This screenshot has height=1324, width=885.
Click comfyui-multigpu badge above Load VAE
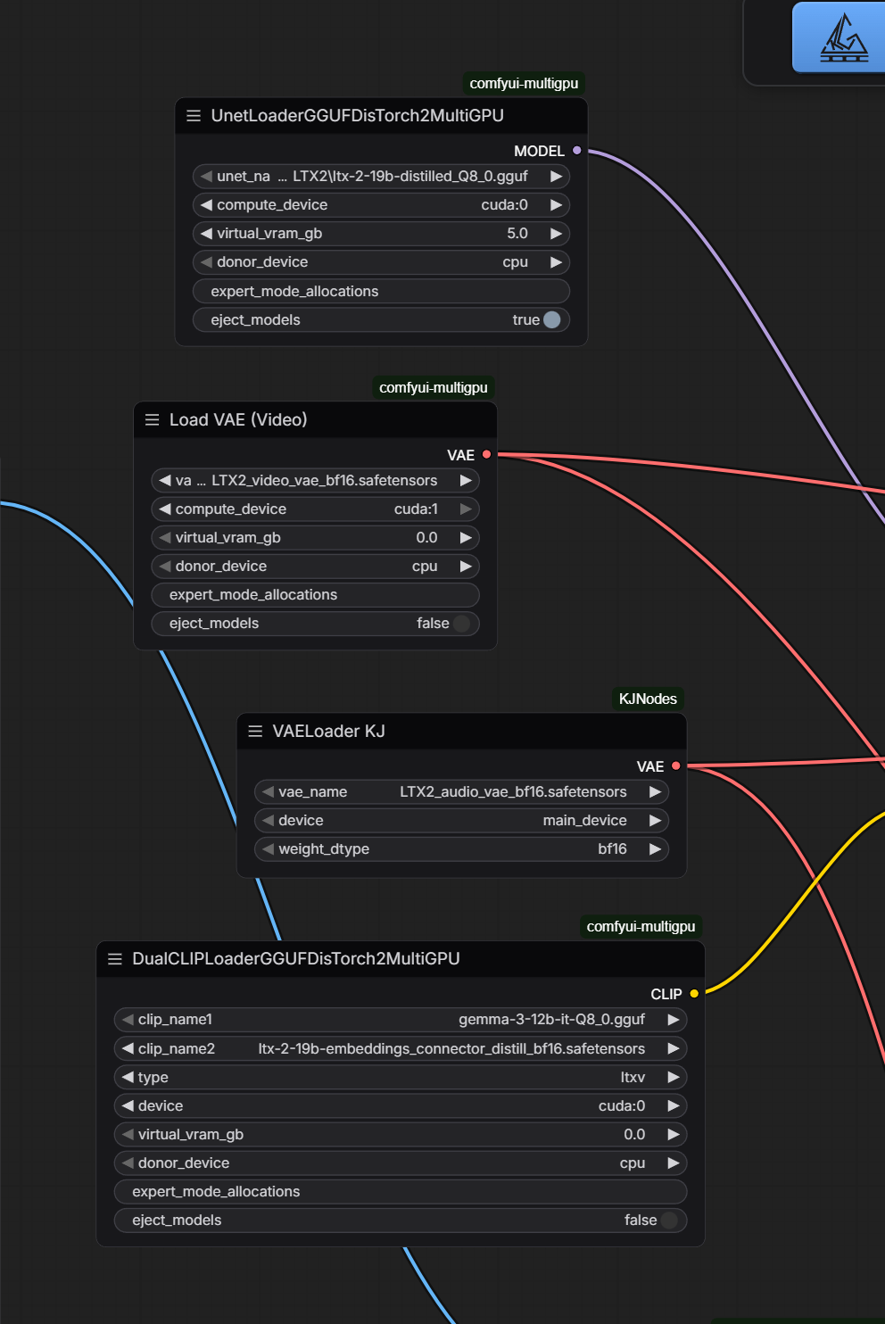coord(434,388)
